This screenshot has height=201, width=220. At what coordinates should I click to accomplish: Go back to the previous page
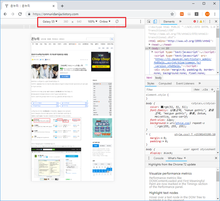coord(5,14)
